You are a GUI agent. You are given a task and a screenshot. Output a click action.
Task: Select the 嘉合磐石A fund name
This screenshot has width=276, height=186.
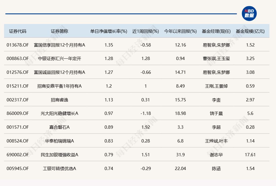pyautogui.click(x=59, y=127)
